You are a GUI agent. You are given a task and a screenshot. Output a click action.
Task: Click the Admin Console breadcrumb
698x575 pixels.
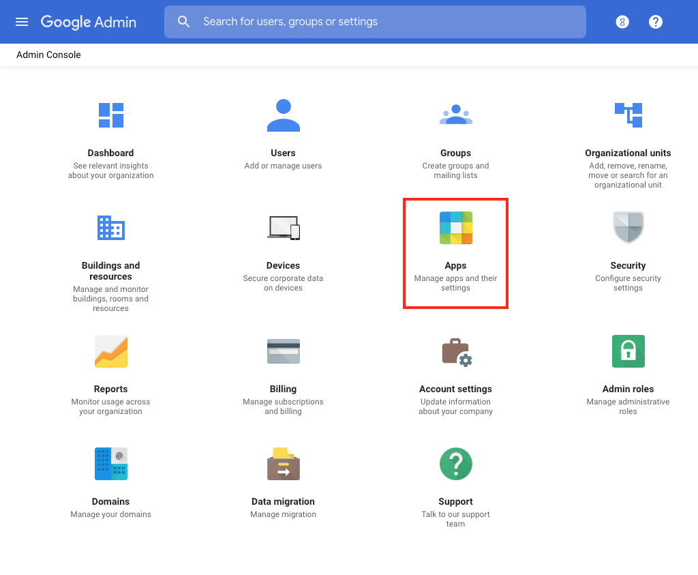click(48, 55)
